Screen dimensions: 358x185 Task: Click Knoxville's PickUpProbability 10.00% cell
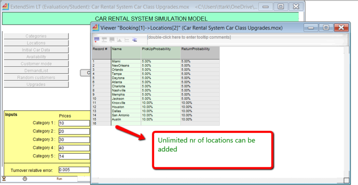[x=161, y=103]
